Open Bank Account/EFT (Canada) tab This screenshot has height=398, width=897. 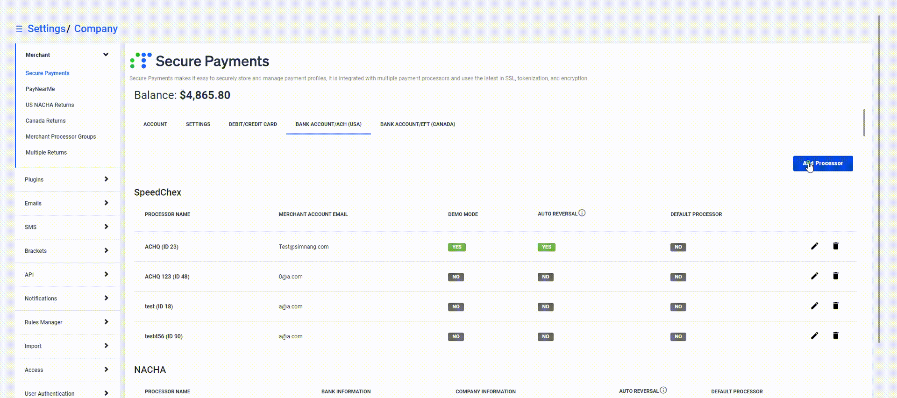tap(418, 124)
